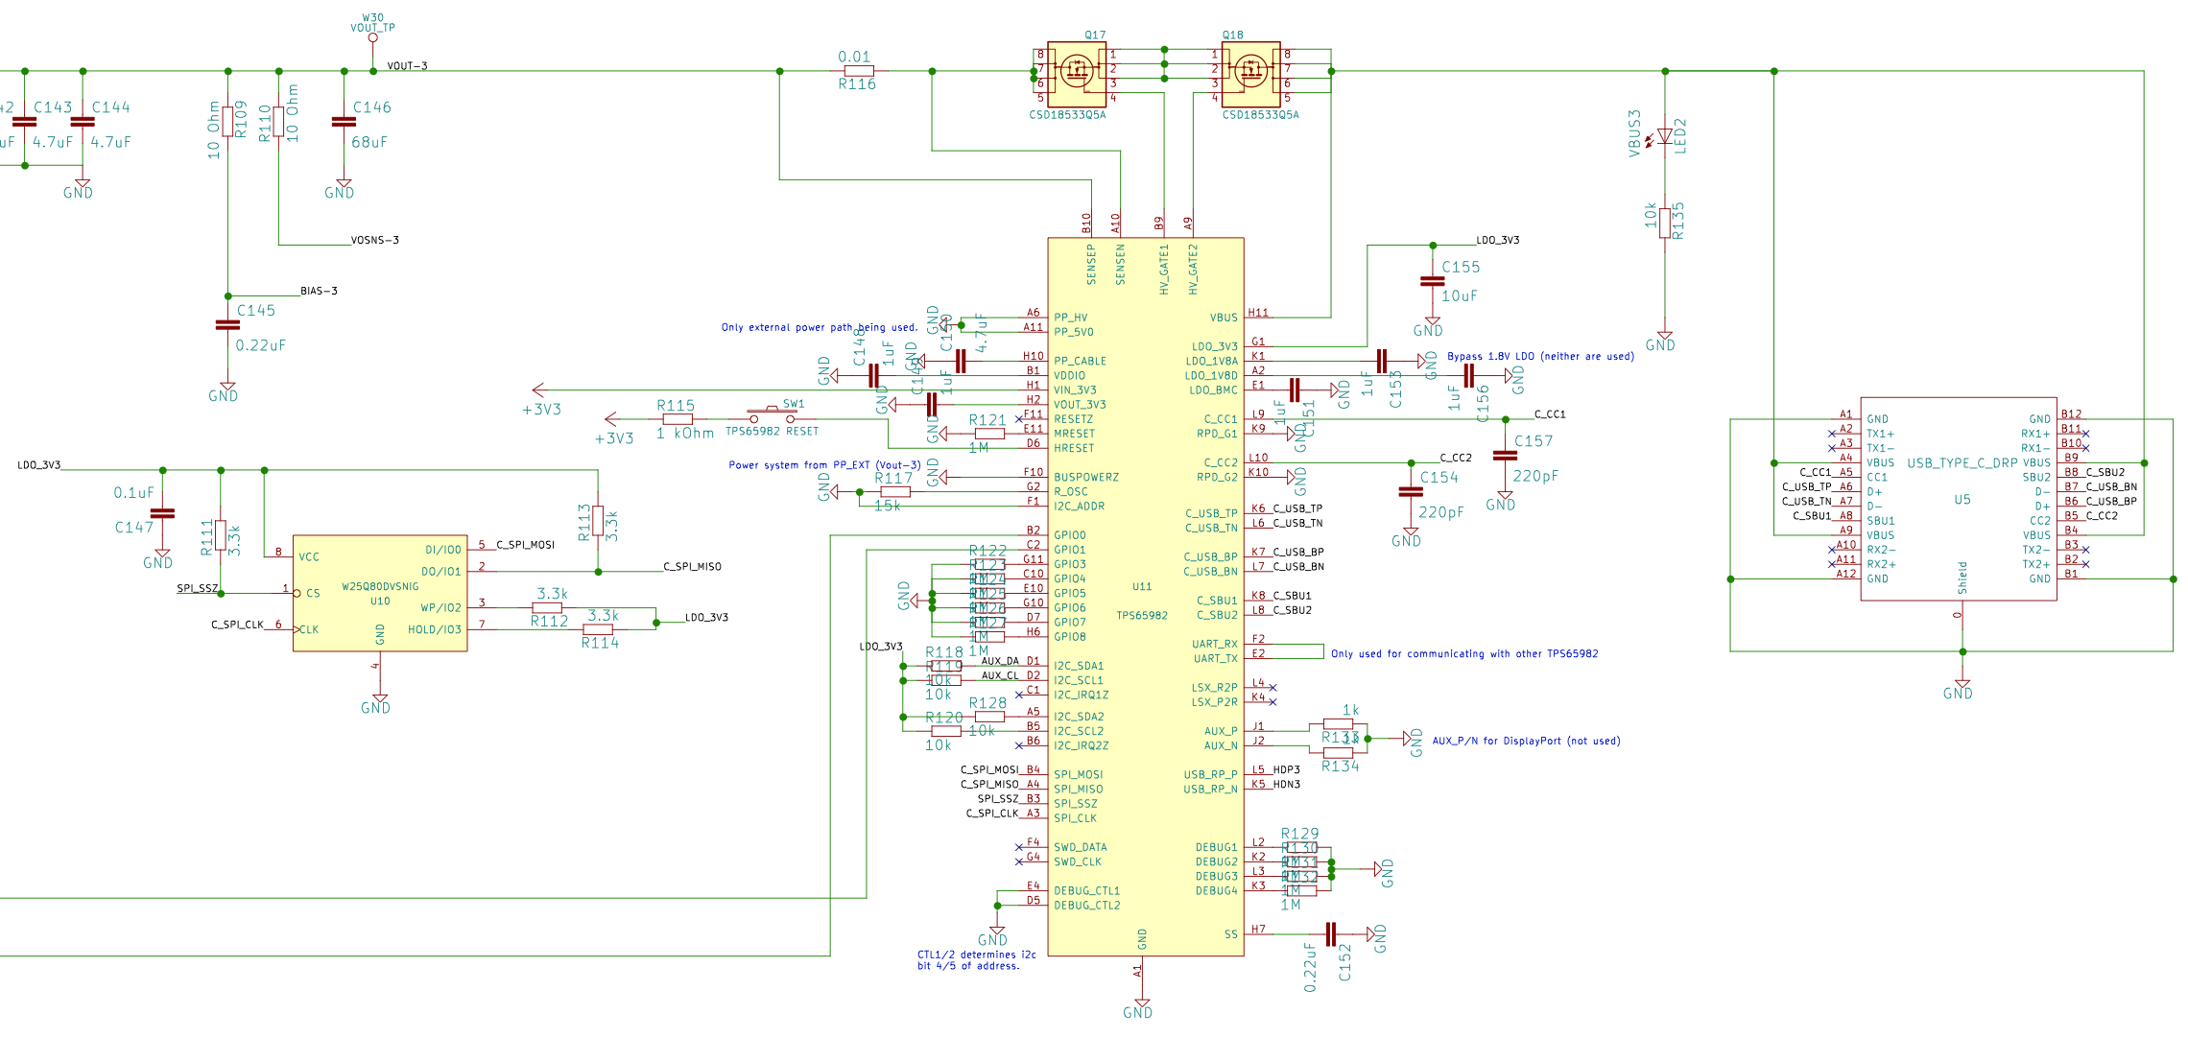Viewport: 2188px width, 1038px height.
Task: Click the Q17 MOSFET symbol
Action: point(1076,73)
